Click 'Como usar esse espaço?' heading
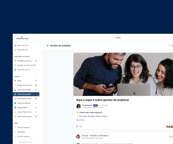 click(91, 112)
